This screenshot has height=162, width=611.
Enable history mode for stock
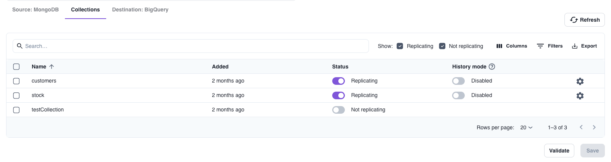point(458,95)
